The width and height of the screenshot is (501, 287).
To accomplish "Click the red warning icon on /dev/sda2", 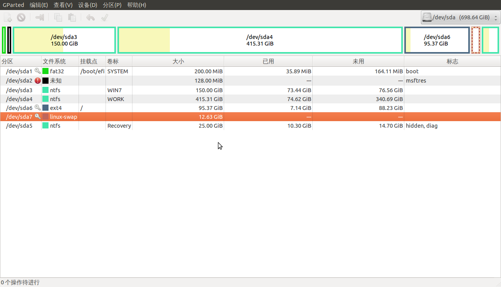I will pos(37,81).
